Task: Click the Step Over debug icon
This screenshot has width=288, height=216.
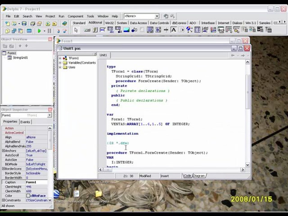Action: coord(65,31)
